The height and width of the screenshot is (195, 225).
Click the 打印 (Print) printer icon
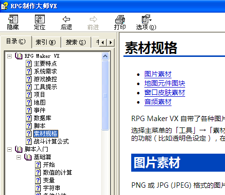click(120, 19)
